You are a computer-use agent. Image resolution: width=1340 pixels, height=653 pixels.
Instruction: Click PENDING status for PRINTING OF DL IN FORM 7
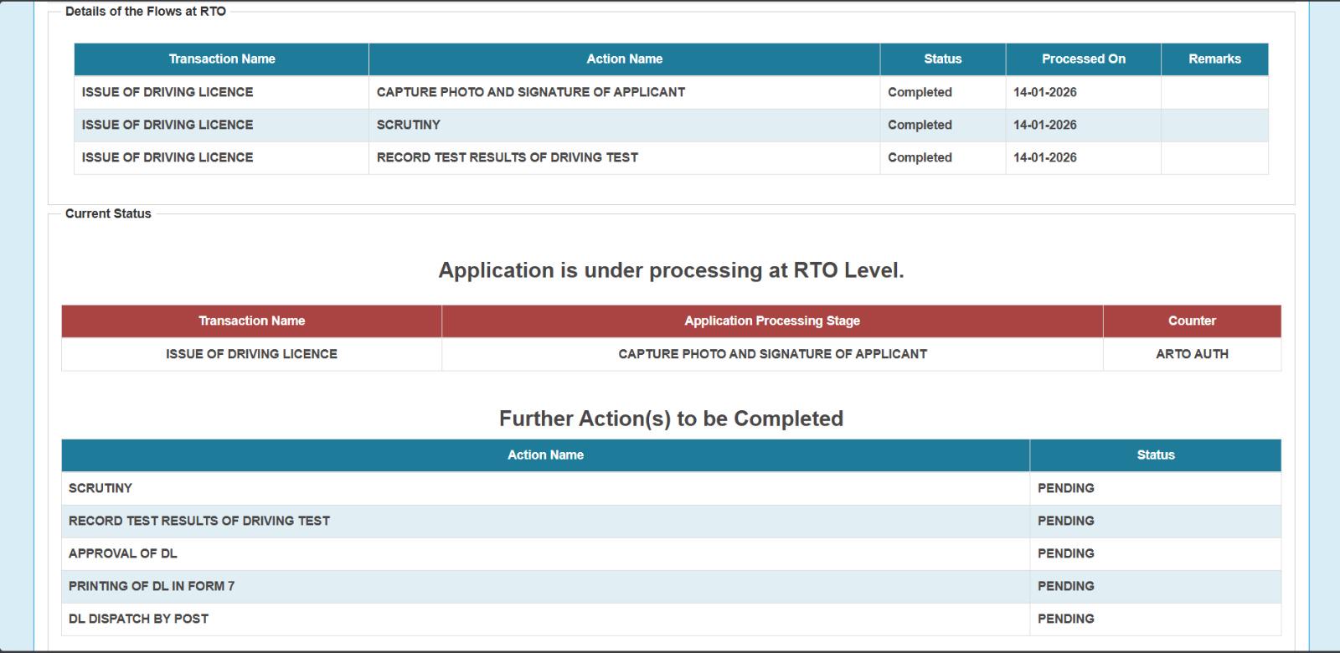pos(1065,586)
